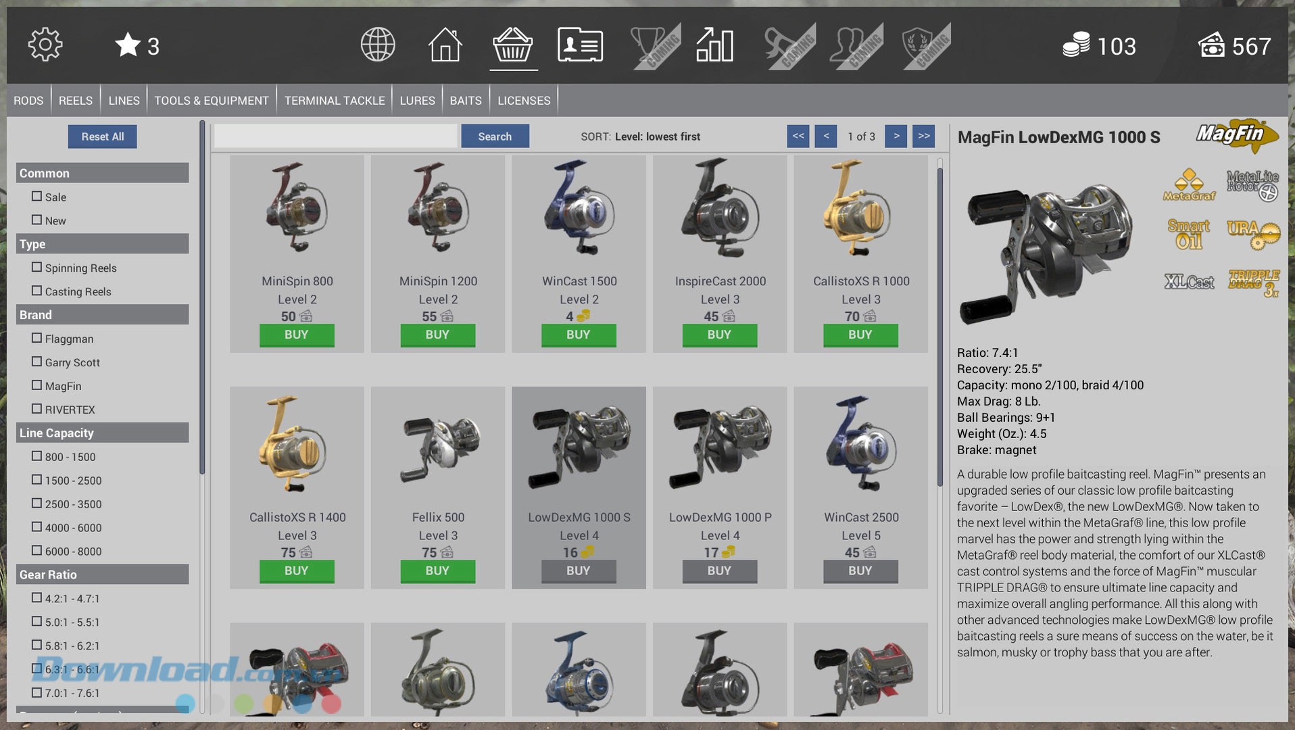Screen dimensions: 1295x730
Task: Go to the home icon
Action: pos(445,45)
